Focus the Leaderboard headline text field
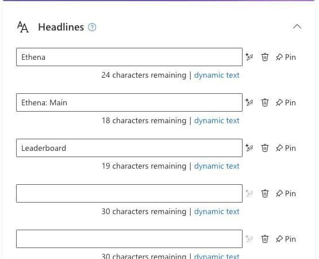Screen dimensions: 319x259 point(129,148)
